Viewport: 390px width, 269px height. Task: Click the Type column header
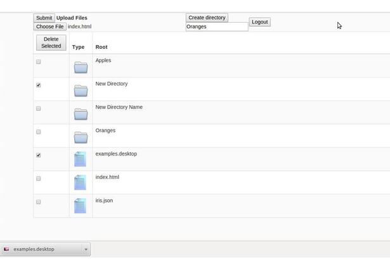pyautogui.click(x=79, y=47)
